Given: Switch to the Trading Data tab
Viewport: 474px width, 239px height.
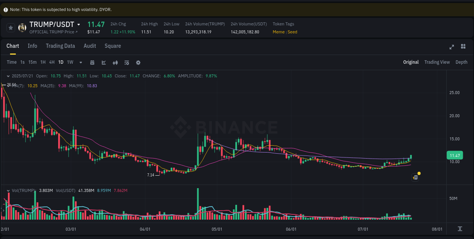Looking at the screenshot, I should coord(60,46).
